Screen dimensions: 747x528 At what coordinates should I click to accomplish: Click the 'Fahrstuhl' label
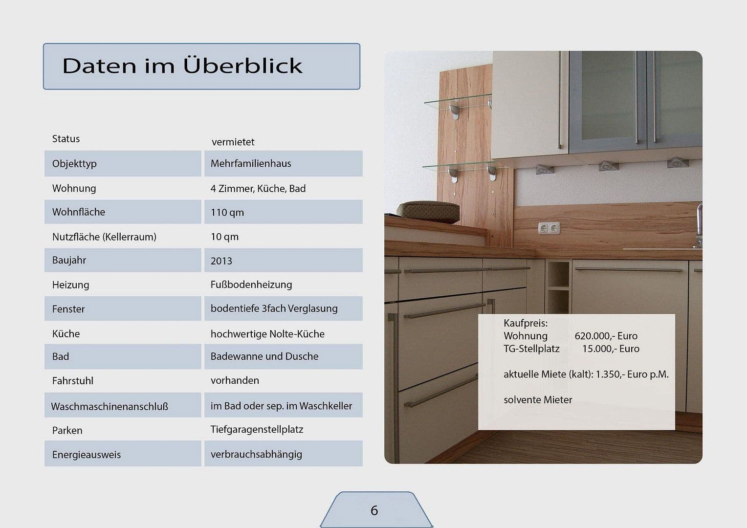pyautogui.click(x=72, y=381)
